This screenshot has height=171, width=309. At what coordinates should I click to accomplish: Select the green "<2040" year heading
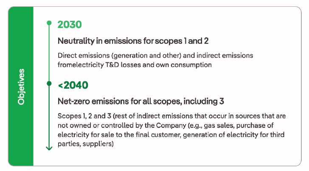73,85
